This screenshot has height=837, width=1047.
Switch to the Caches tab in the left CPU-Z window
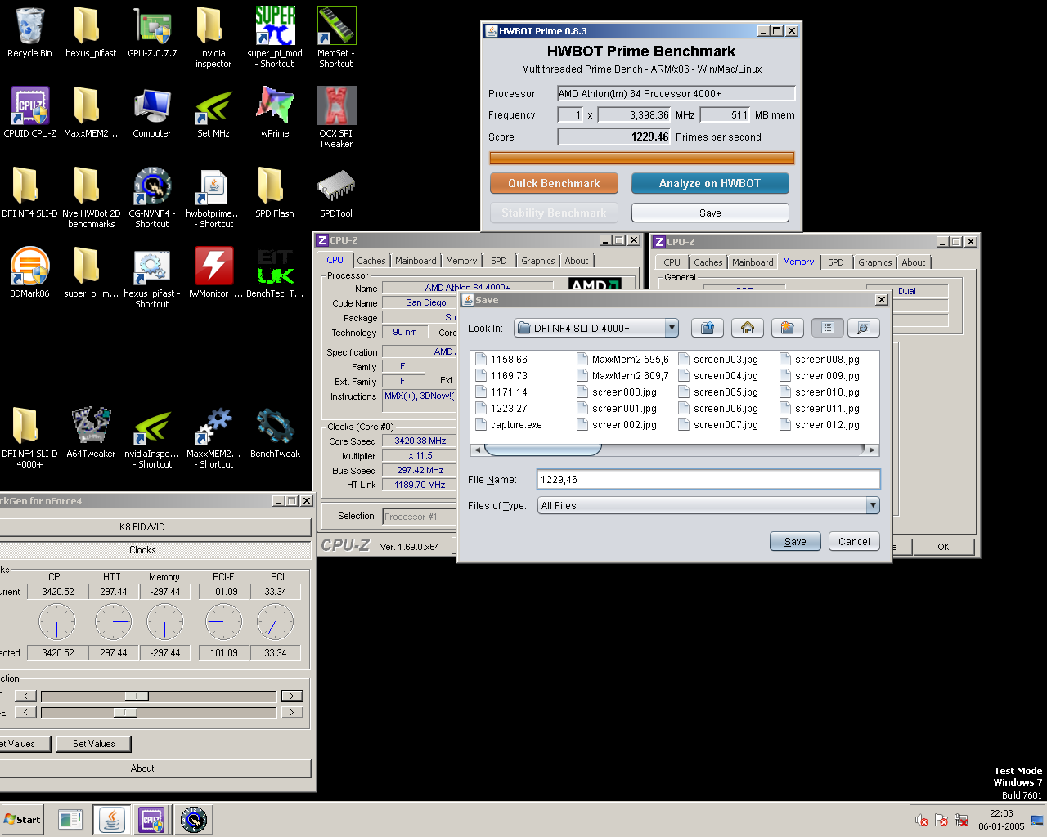pyautogui.click(x=371, y=261)
